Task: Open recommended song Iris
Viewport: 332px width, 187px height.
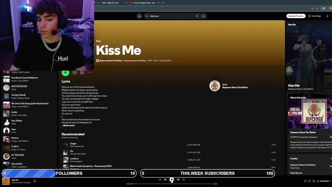Action: pyautogui.click(x=71, y=151)
